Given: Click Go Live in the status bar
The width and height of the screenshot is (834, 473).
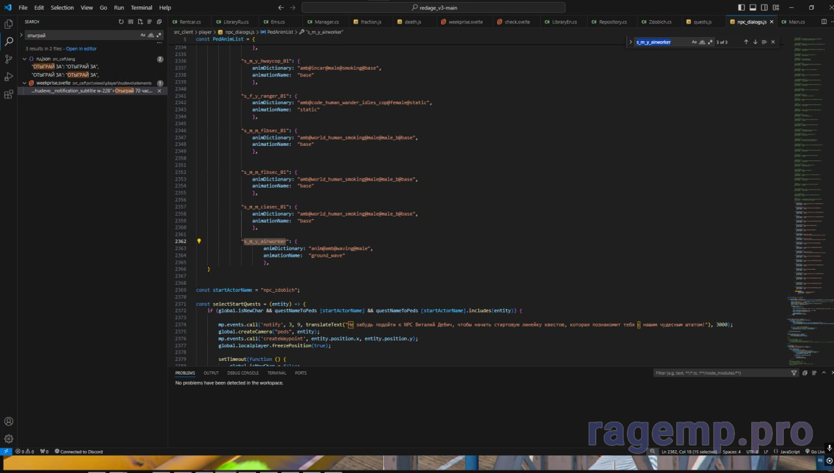Looking at the screenshot, I should pos(815,451).
